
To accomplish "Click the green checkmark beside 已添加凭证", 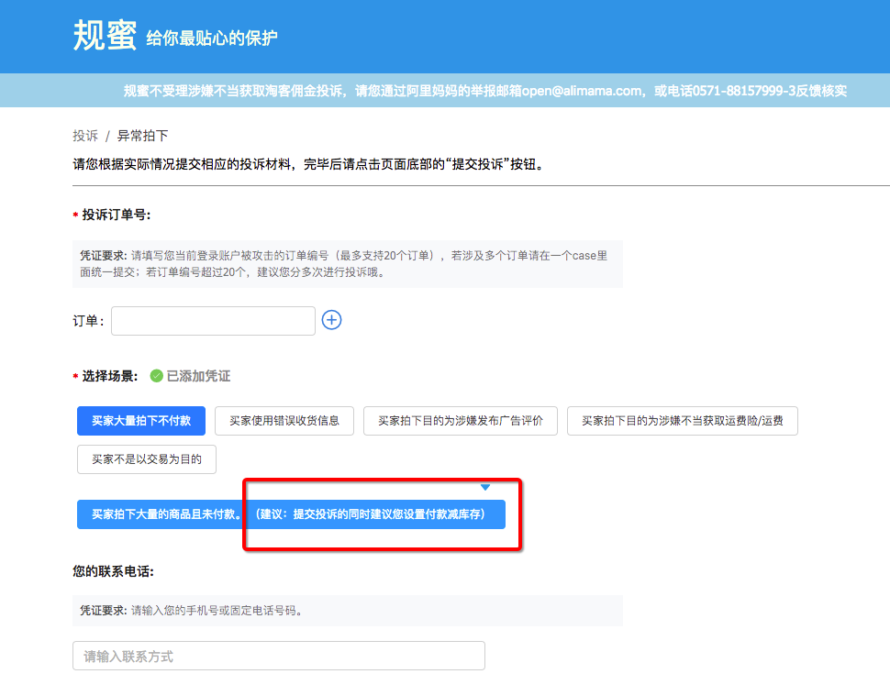I will 156,376.
